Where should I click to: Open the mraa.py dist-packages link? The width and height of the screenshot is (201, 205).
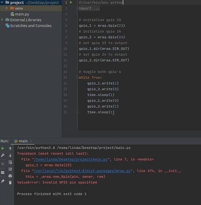(82, 171)
